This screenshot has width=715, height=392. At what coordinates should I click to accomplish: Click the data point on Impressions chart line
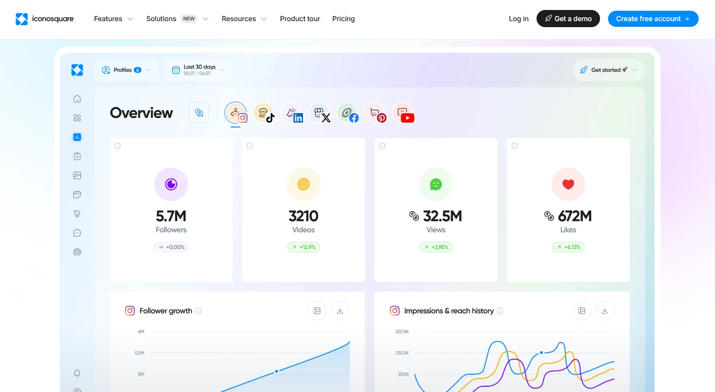click(x=541, y=352)
